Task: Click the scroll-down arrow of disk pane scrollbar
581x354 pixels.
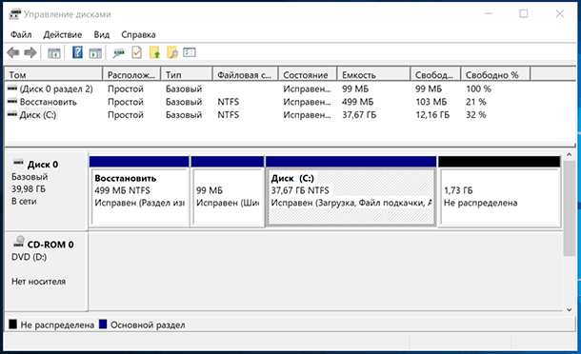Action: click(x=570, y=309)
